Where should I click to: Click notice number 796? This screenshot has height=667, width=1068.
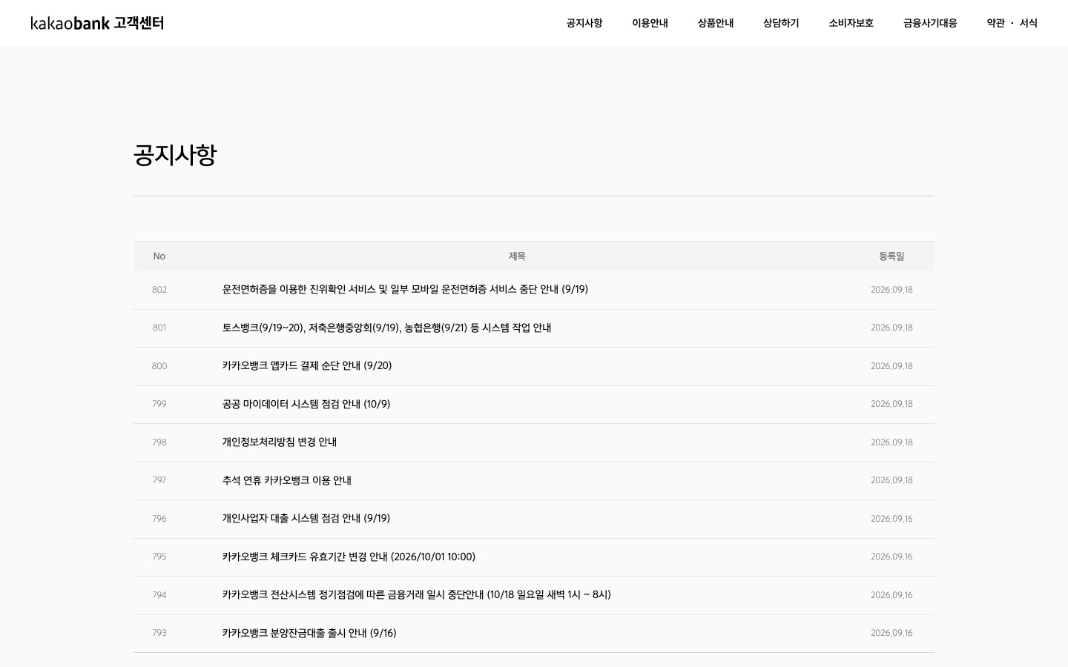[159, 519]
